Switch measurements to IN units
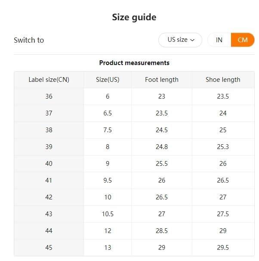Viewport: 259px width, 261px height. 219,40
